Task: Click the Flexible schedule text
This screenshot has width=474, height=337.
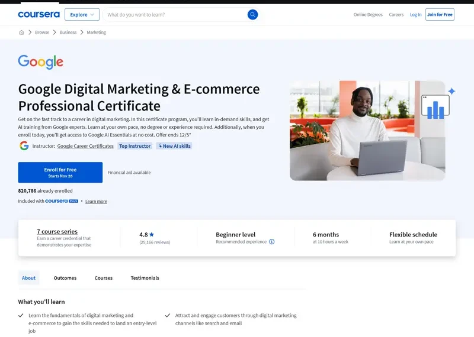Action: click(x=413, y=234)
